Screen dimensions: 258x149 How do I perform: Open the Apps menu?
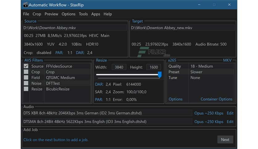pyautogui.click(x=96, y=14)
